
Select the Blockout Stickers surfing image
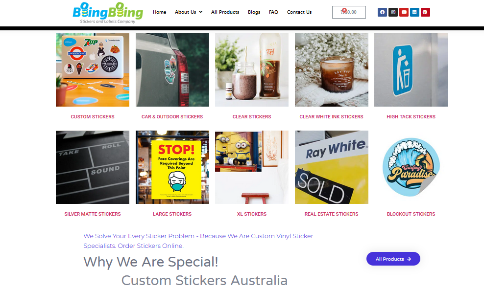(x=411, y=167)
